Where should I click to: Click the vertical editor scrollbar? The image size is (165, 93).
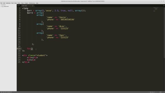point(164,33)
